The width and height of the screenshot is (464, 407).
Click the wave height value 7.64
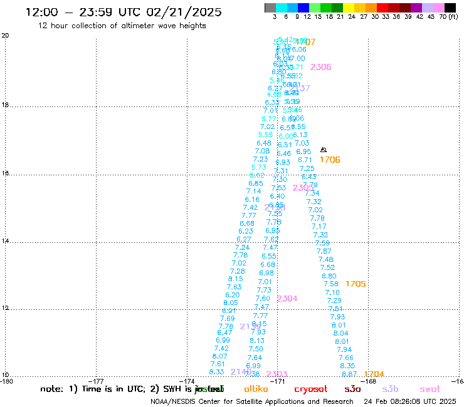pos(255,358)
